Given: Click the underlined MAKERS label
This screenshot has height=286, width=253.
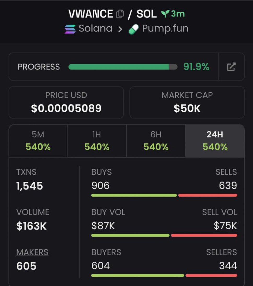Looking at the screenshot, I should [x=32, y=252].
